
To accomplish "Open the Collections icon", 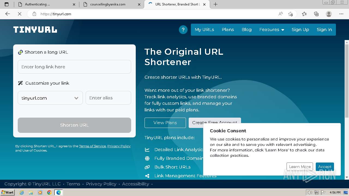I will pyautogui.click(x=316, y=14).
